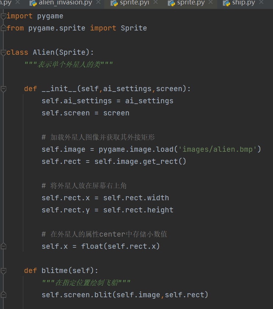Collapse the import block fold marker

pos(3,16)
